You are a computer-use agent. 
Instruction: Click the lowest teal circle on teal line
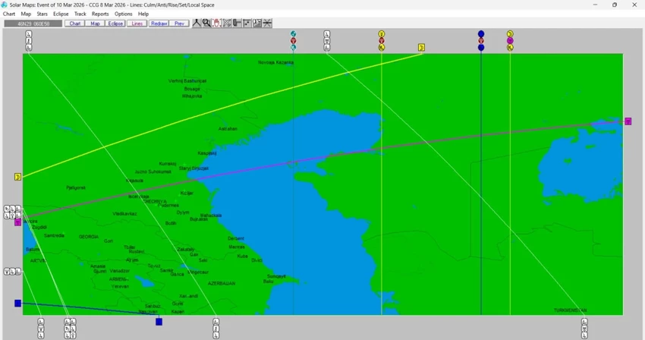(294, 48)
